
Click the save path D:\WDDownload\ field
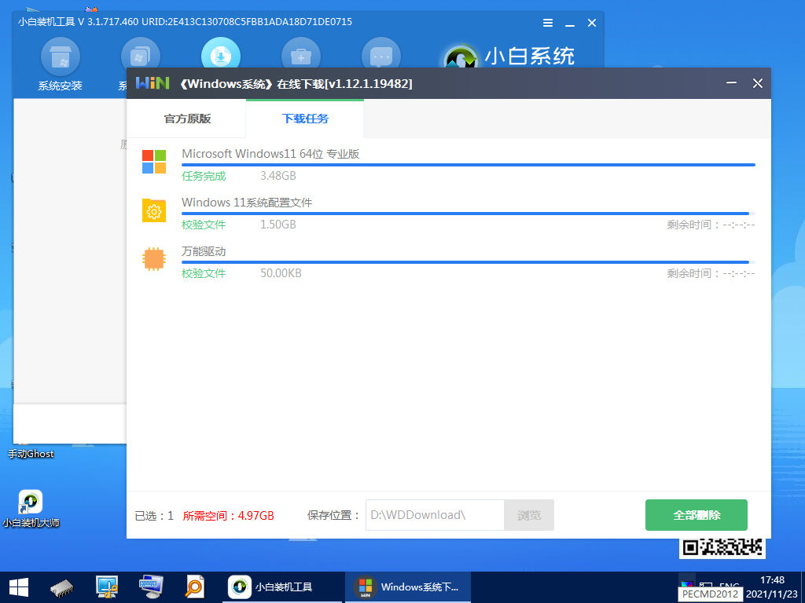435,515
